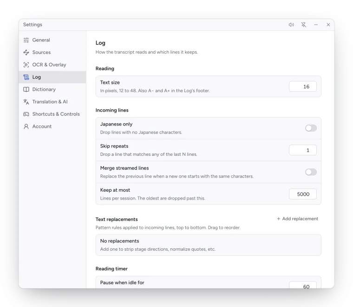The width and height of the screenshot is (353, 307).
Task: Click the Shortcuts & Controls gamepad icon
Action: point(26,114)
